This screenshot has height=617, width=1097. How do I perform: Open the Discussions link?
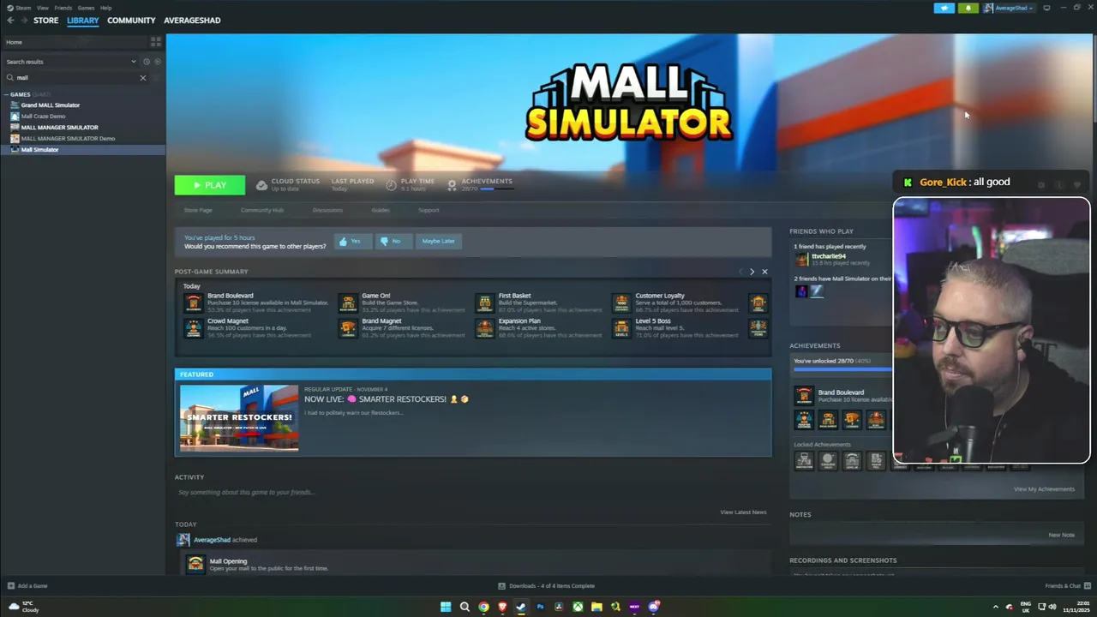click(327, 210)
